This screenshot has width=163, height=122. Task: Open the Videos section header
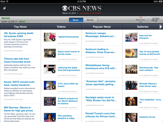[61, 27]
